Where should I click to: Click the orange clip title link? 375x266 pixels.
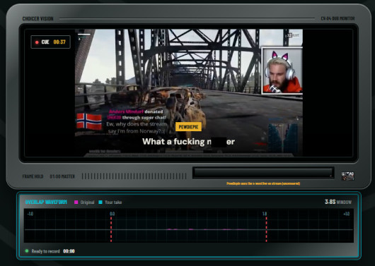tap(263, 183)
